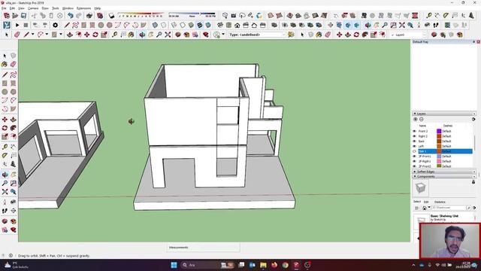
Task: Open the dropdown arrow beside the Rectangle tool
Action: pos(61,35)
